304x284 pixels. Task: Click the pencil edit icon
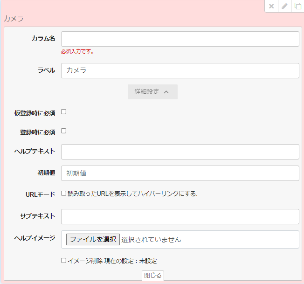[x=284, y=6]
